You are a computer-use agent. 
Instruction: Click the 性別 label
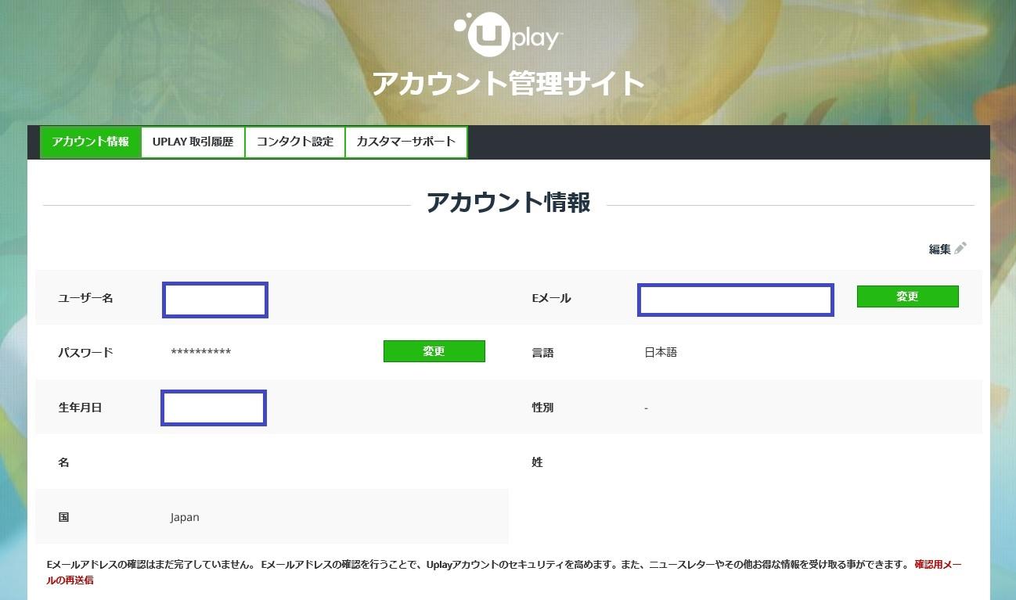pos(542,408)
